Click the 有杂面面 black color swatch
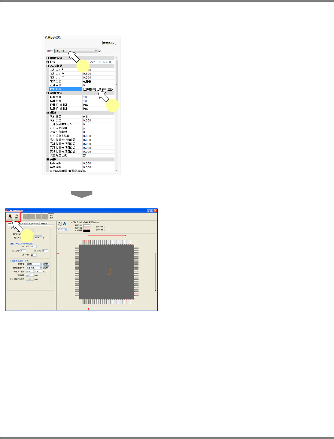This screenshot has height=439, width=334. point(87,231)
